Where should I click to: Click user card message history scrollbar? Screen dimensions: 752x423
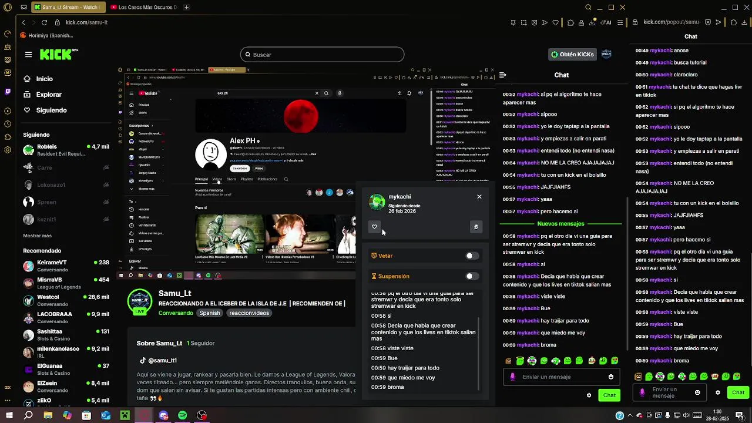click(479, 354)
